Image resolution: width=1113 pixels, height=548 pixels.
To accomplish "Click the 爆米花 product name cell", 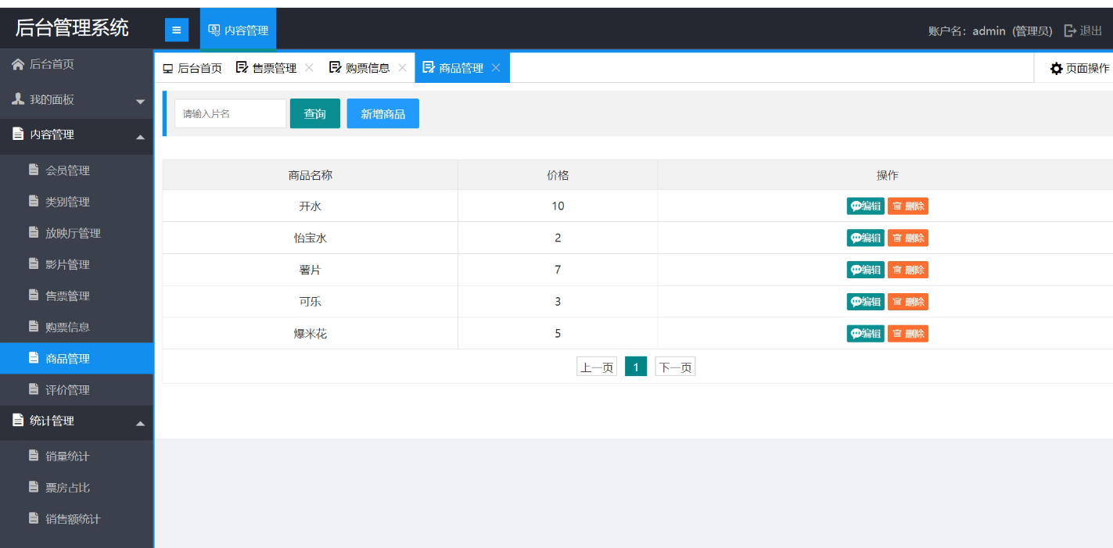I will pos(311,334).
